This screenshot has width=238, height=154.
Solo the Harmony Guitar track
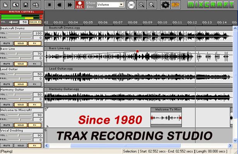pyautogui.click(x=21, y=104)
